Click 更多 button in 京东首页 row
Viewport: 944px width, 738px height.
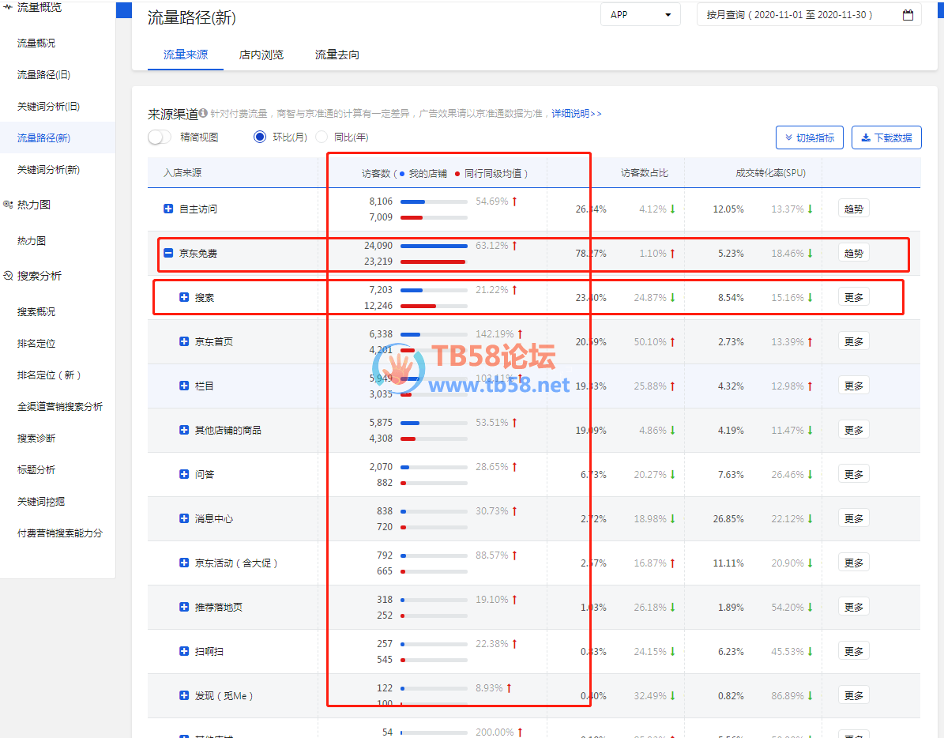click(854, 341)
